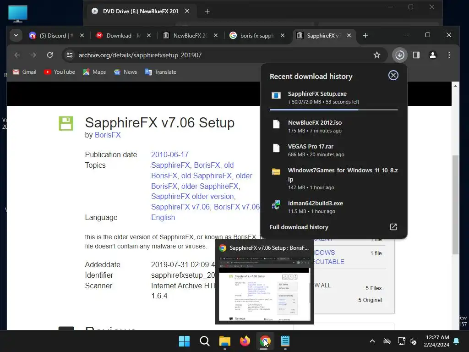Add new tab in File Explorer window
This screenshot has height=352, width=469.
[207, 11]
